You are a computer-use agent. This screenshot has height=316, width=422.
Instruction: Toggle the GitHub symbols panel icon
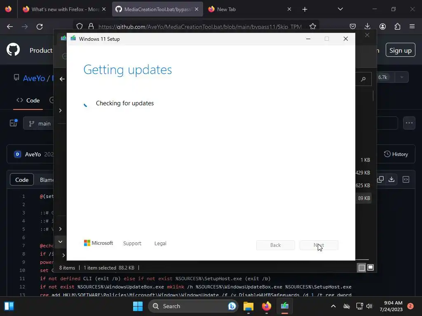tap(406, 179)
